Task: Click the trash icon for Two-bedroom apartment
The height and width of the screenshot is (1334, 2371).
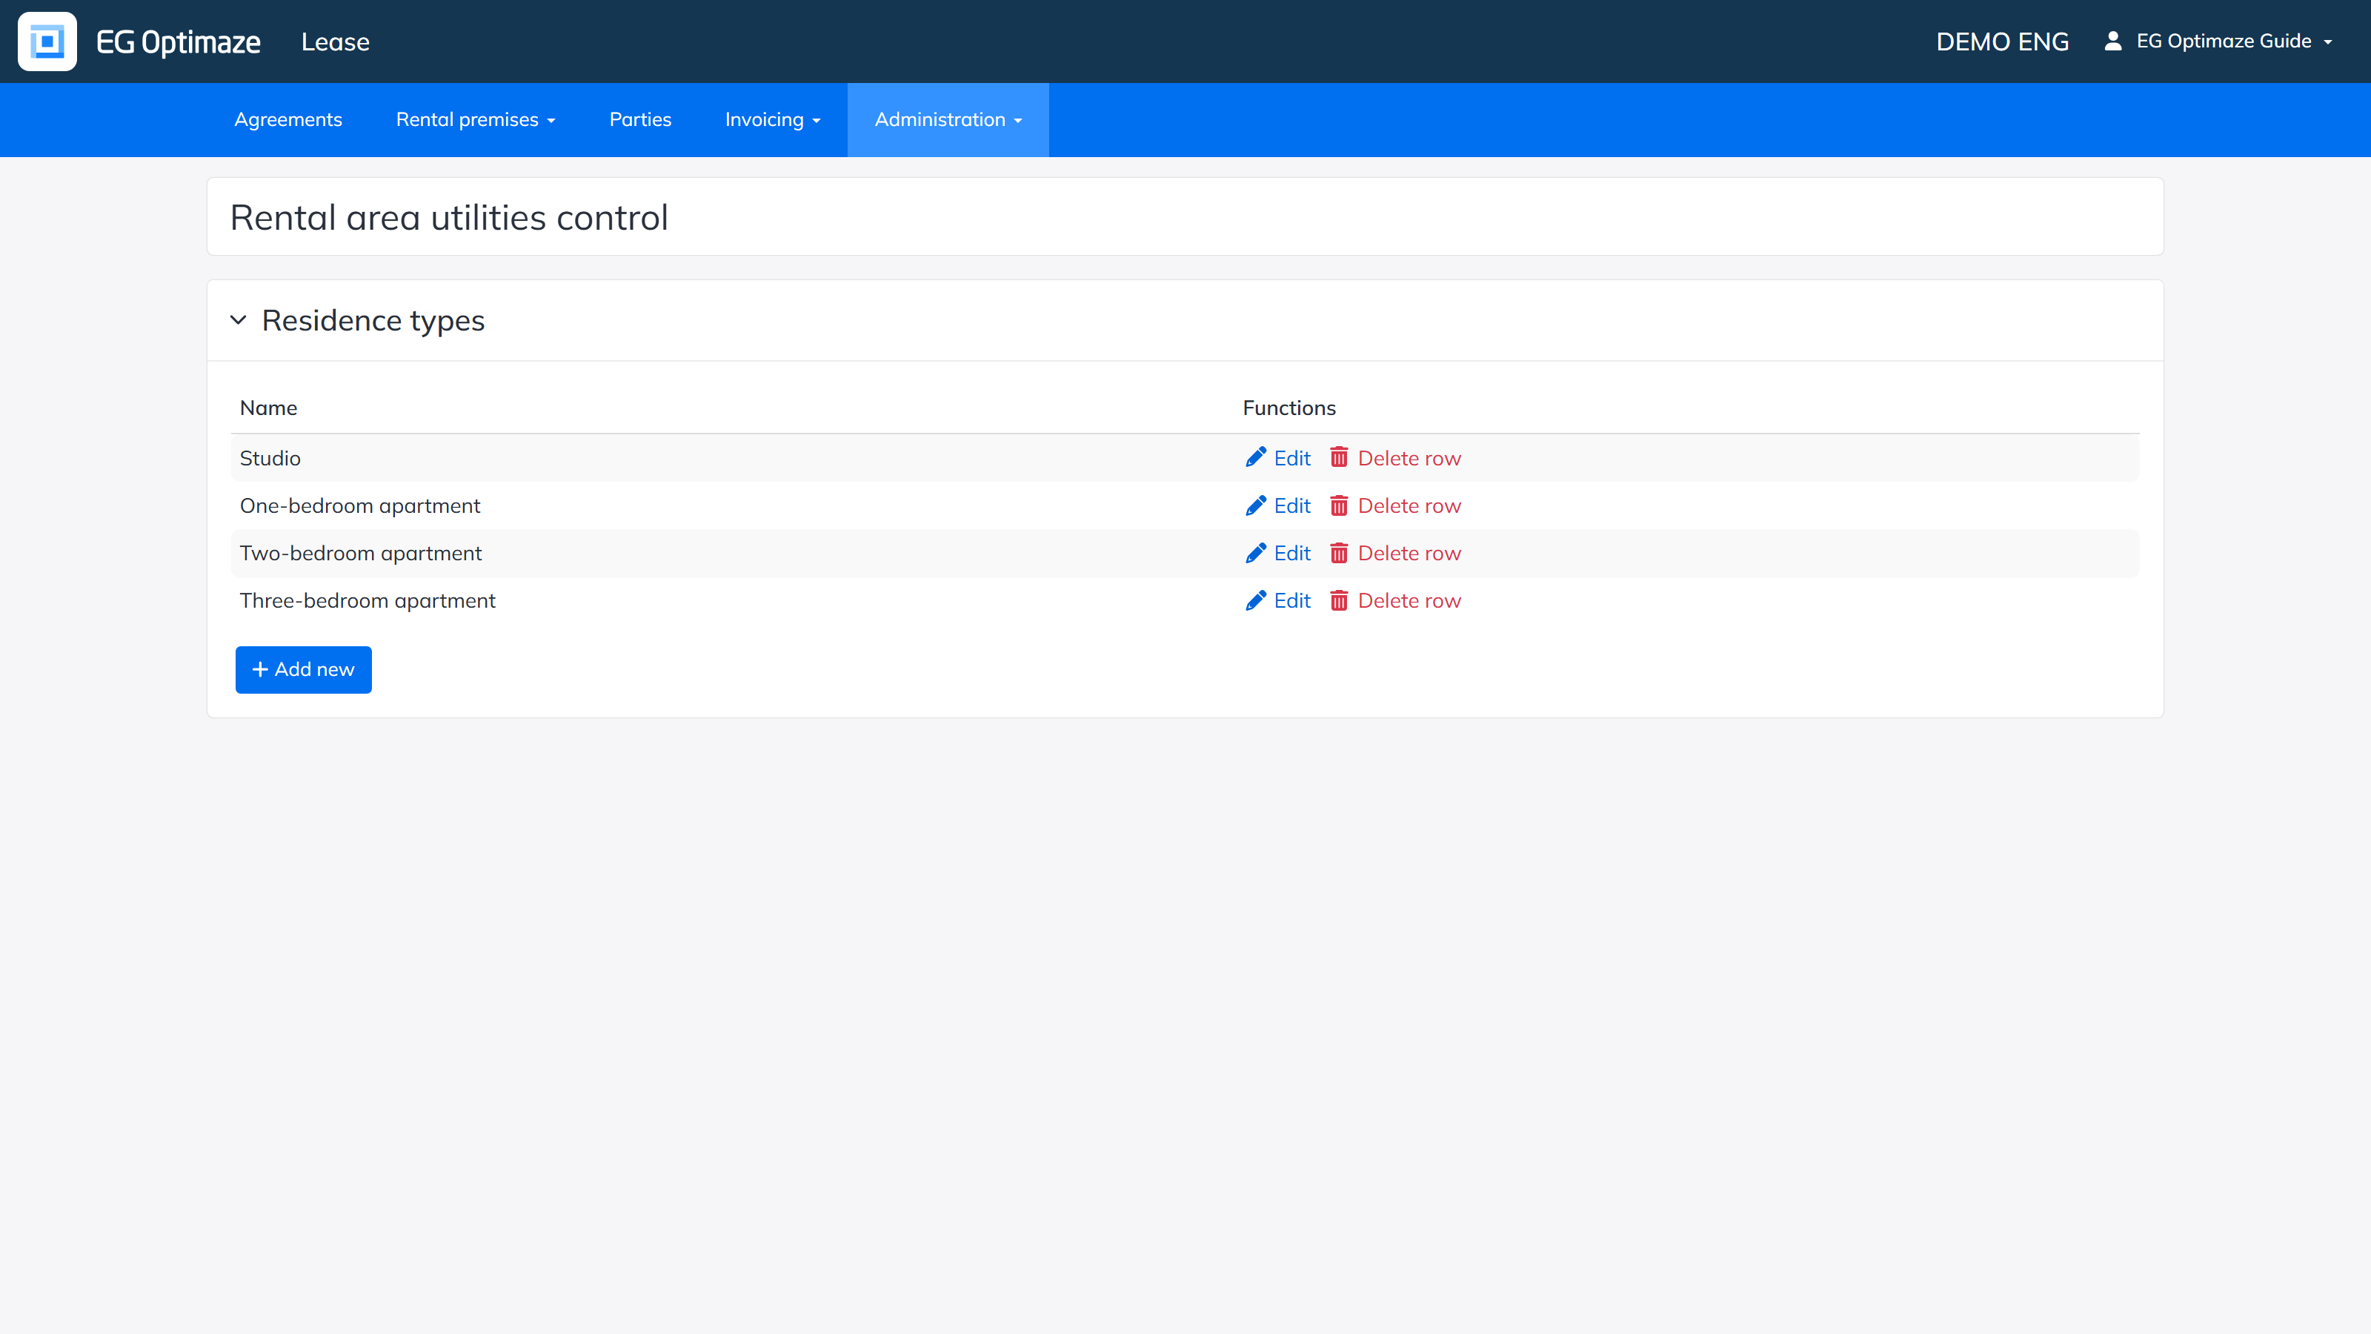Action: (x=1339, y=552)
